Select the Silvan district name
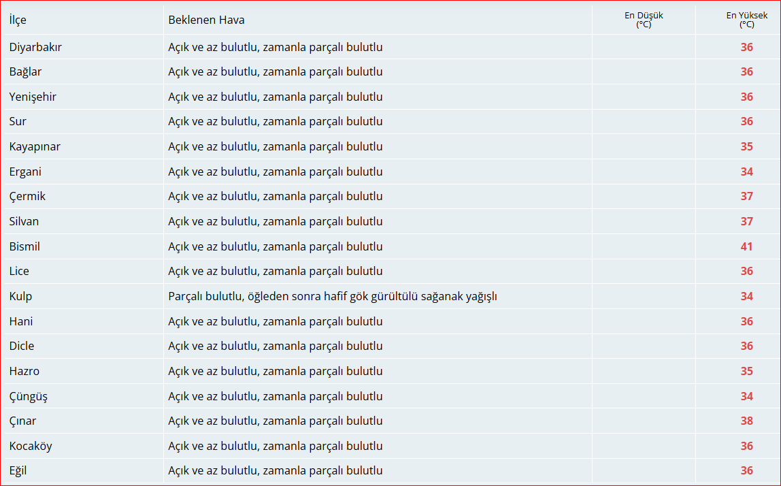 pyautogui.click(x=24, y=221)
